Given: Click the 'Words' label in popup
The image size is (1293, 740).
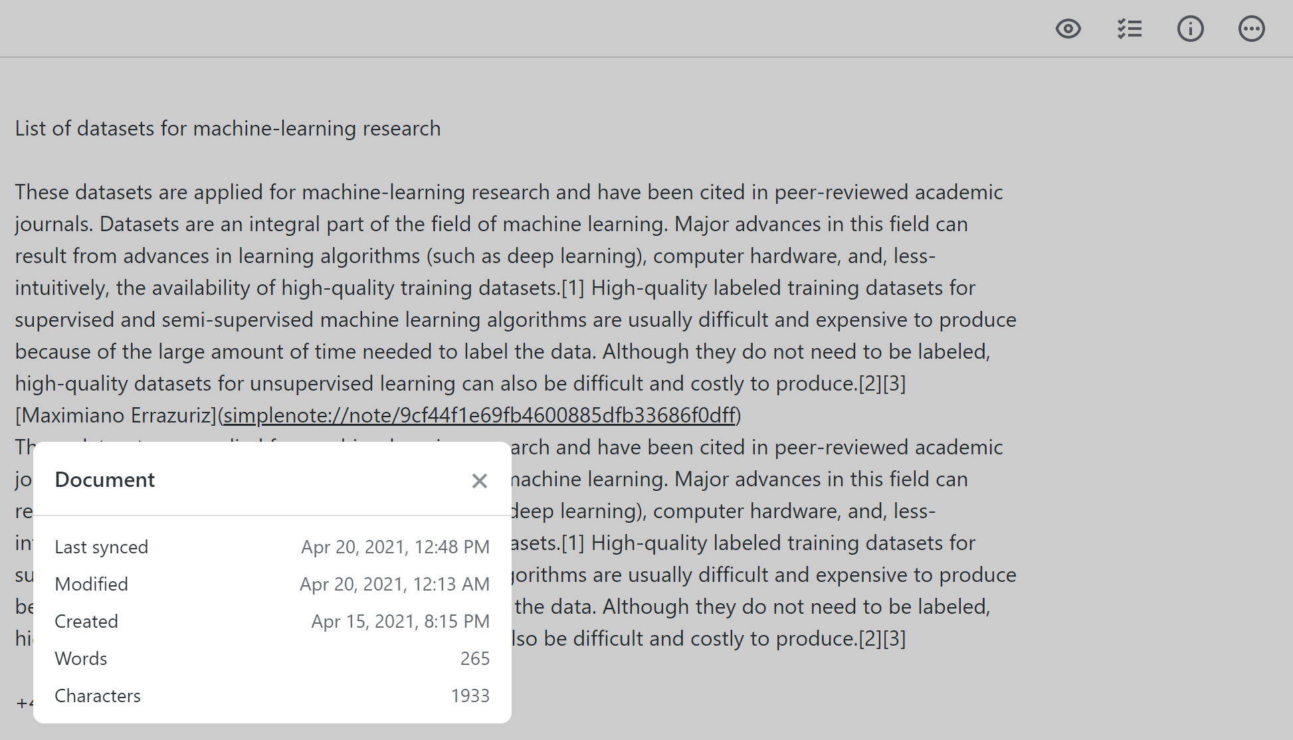Looking at the screenshot, I should pyautogui.click(x=81, y=658).
